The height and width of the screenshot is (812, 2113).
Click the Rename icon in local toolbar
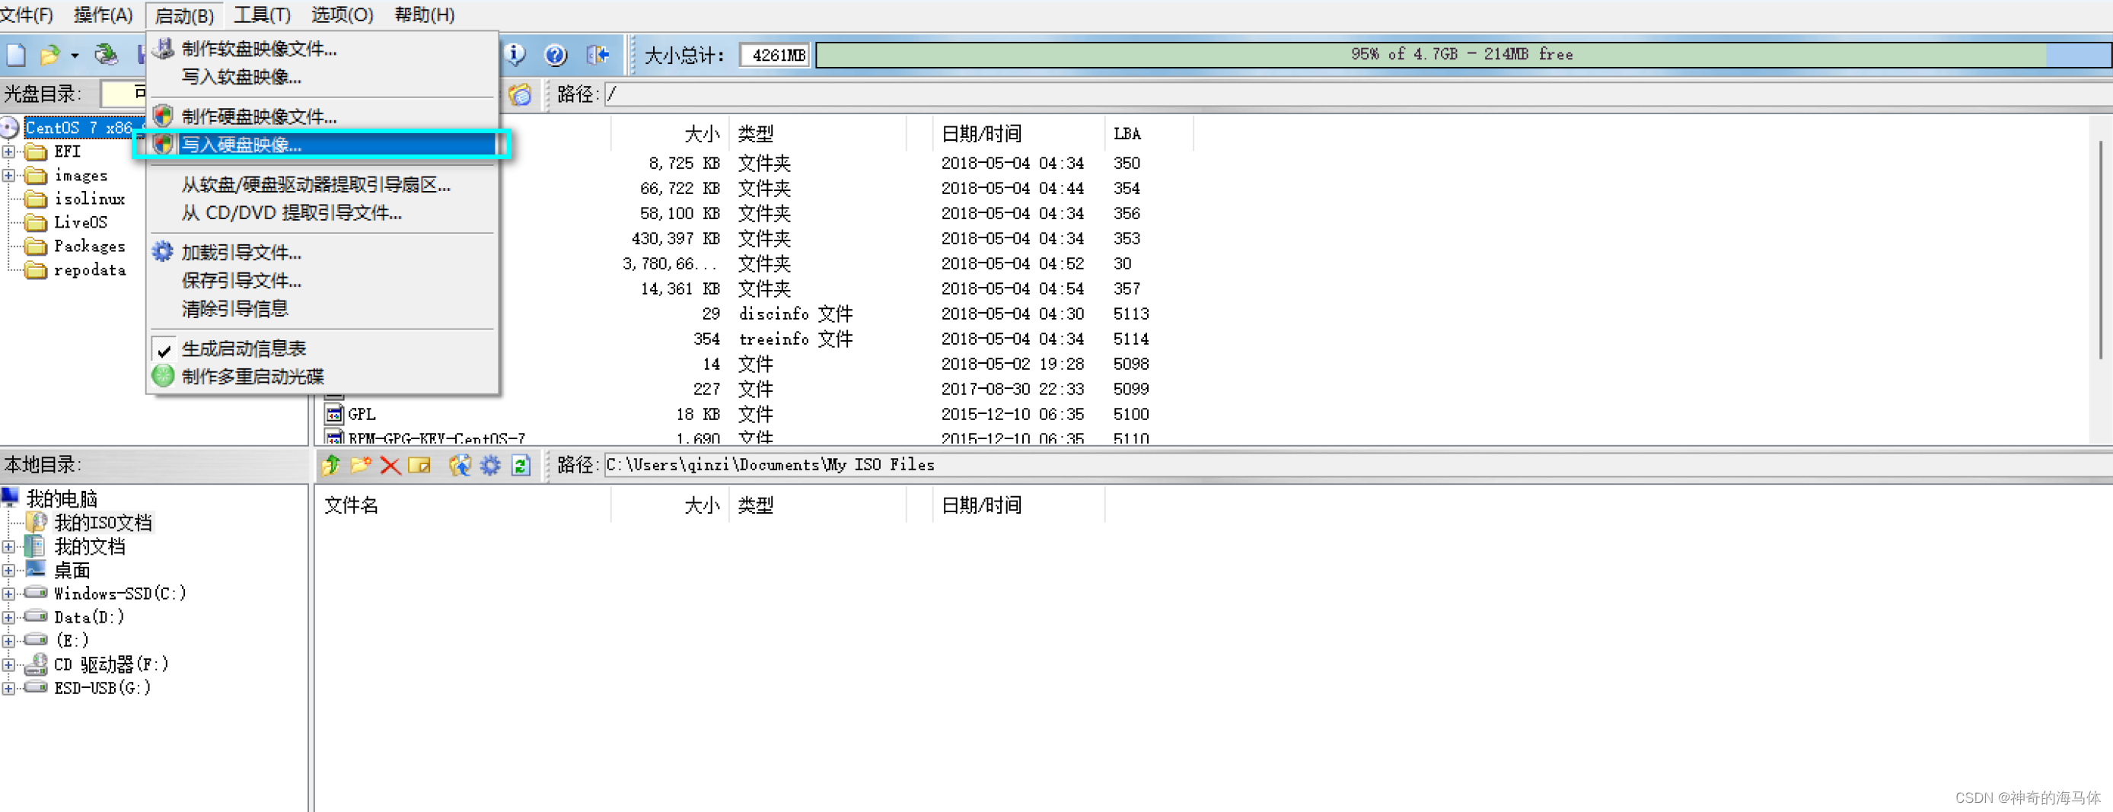click(419, 465)
